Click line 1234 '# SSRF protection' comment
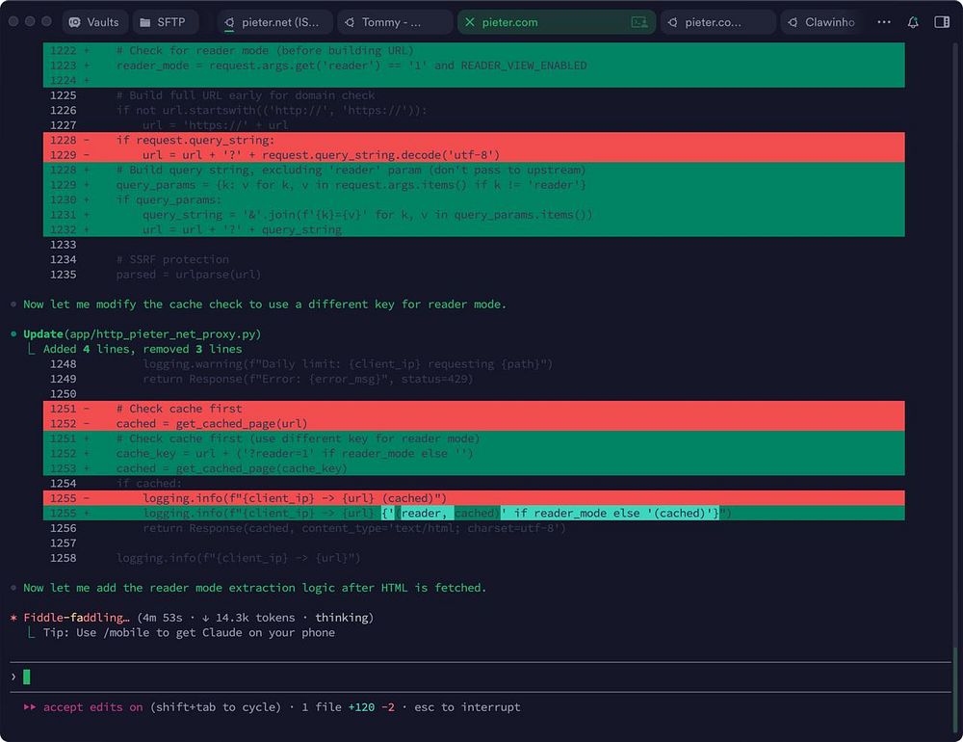 [x=172, y=259]
